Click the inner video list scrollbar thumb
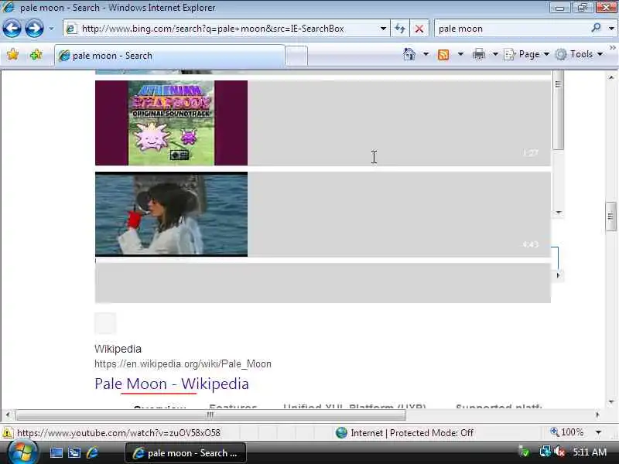 click(558, 111)
